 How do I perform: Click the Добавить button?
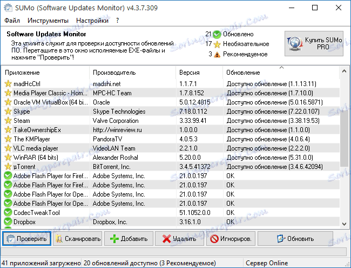pos(129,239)
